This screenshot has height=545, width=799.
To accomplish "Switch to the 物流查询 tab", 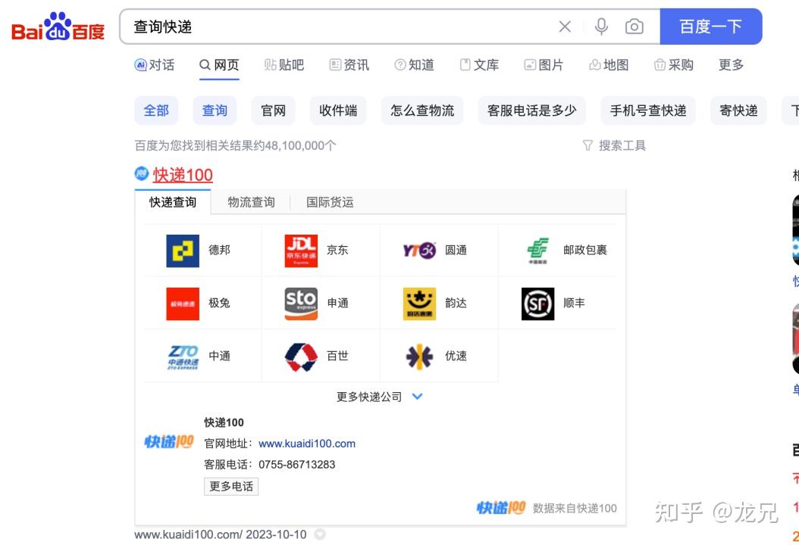I will pyautogui.click(x=251, y=202).
